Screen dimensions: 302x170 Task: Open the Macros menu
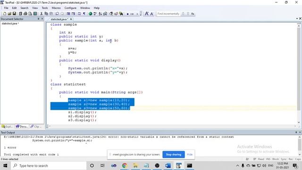coord(56,8)
